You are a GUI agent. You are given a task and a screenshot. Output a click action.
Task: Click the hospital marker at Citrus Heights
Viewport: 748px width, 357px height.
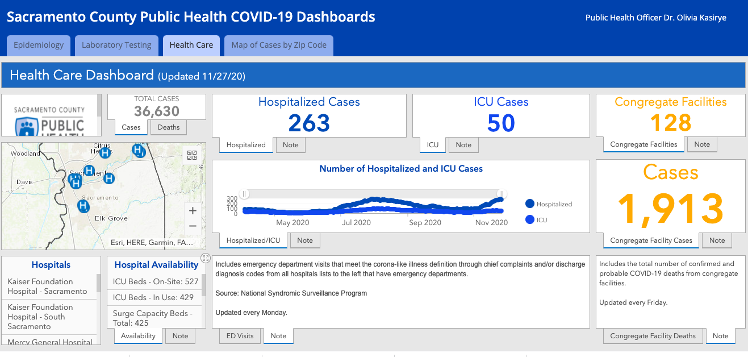click(x=105, y=152)
